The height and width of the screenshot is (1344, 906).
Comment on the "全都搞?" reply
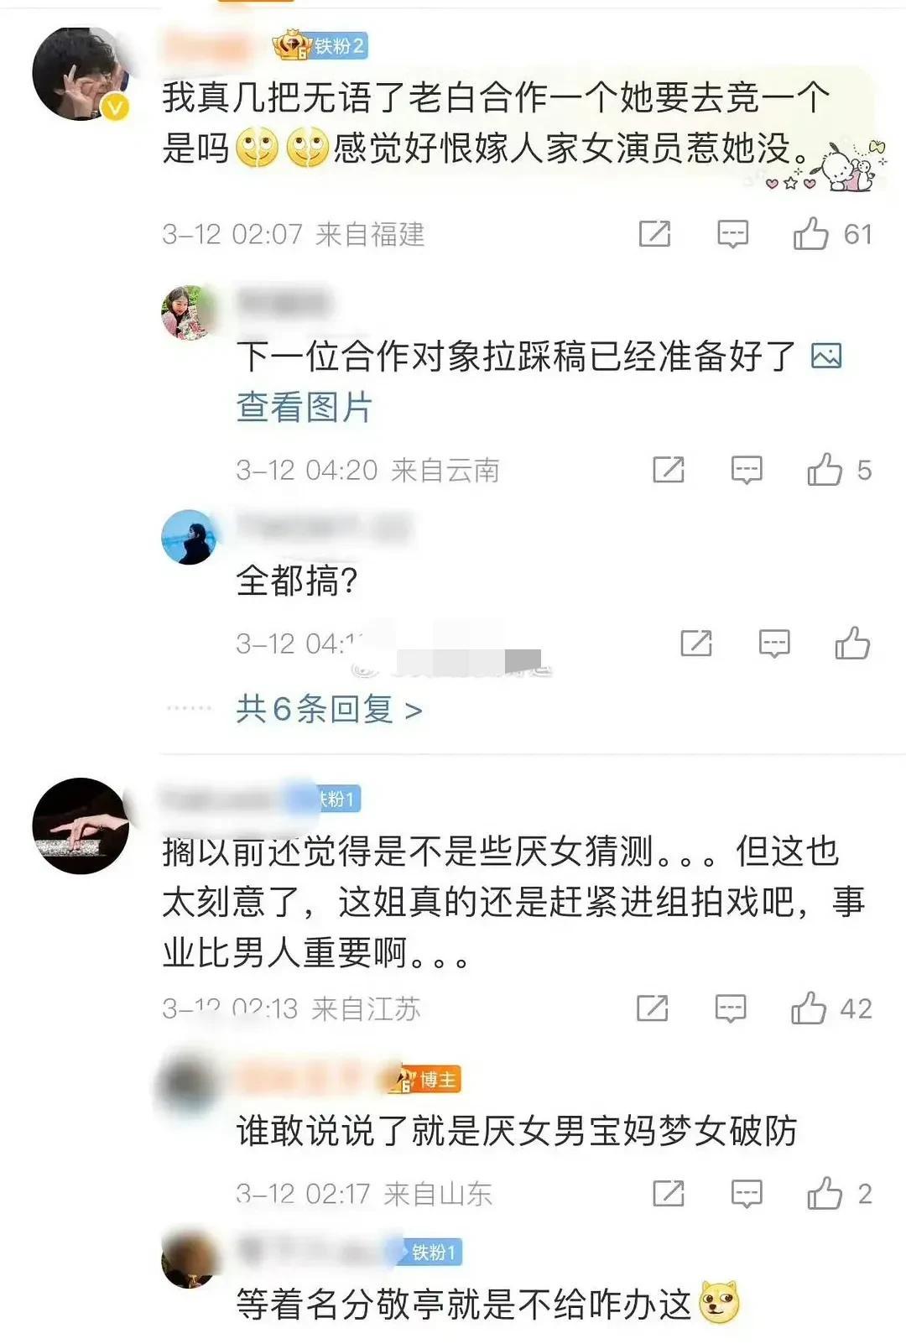[774, 643]
